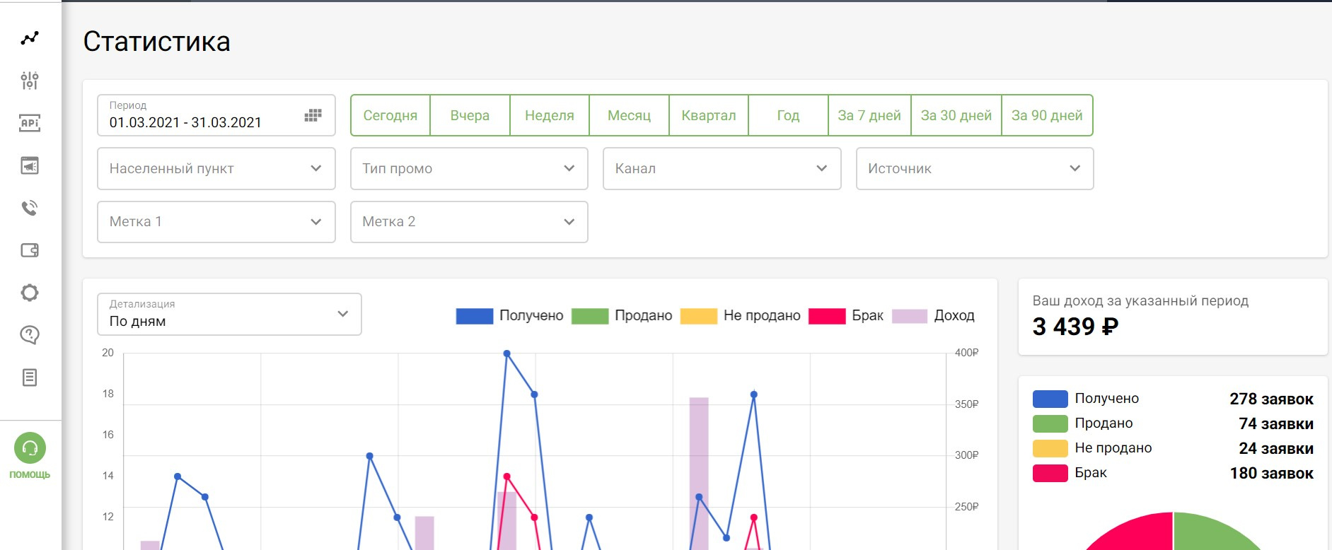
Task: Toggle the Брак series in chart legend
Action: (x=846, y=316)
